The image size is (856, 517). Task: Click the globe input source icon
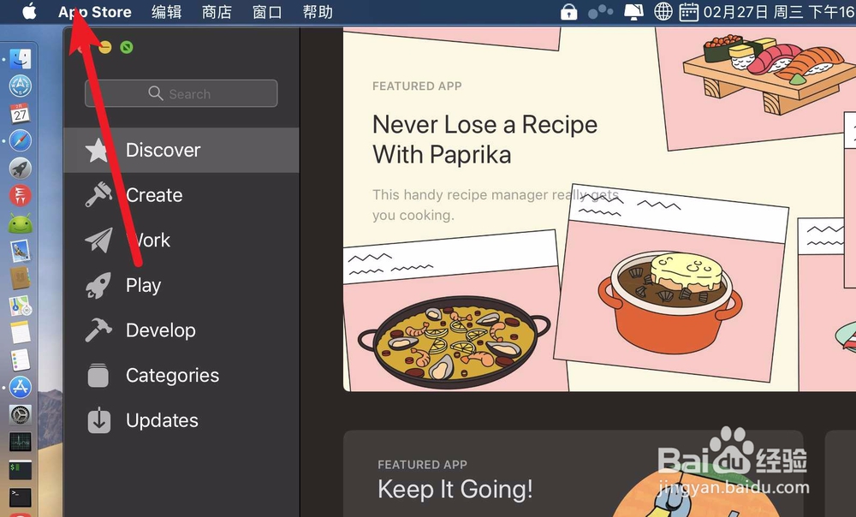tap(663, 11)
